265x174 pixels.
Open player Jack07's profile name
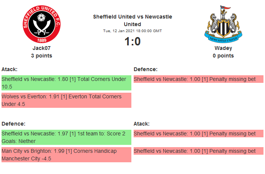pyautogui.click(x=42, y=48)
